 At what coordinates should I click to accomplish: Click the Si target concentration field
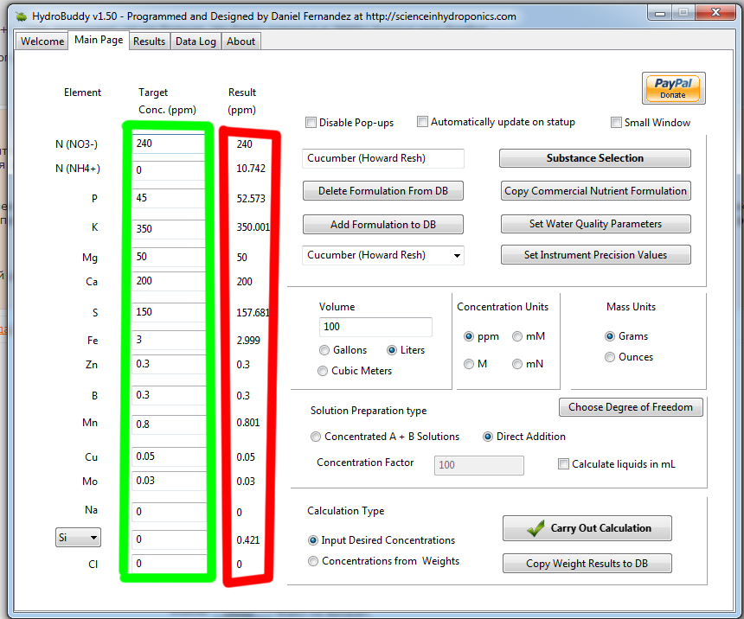coord(169,539)
